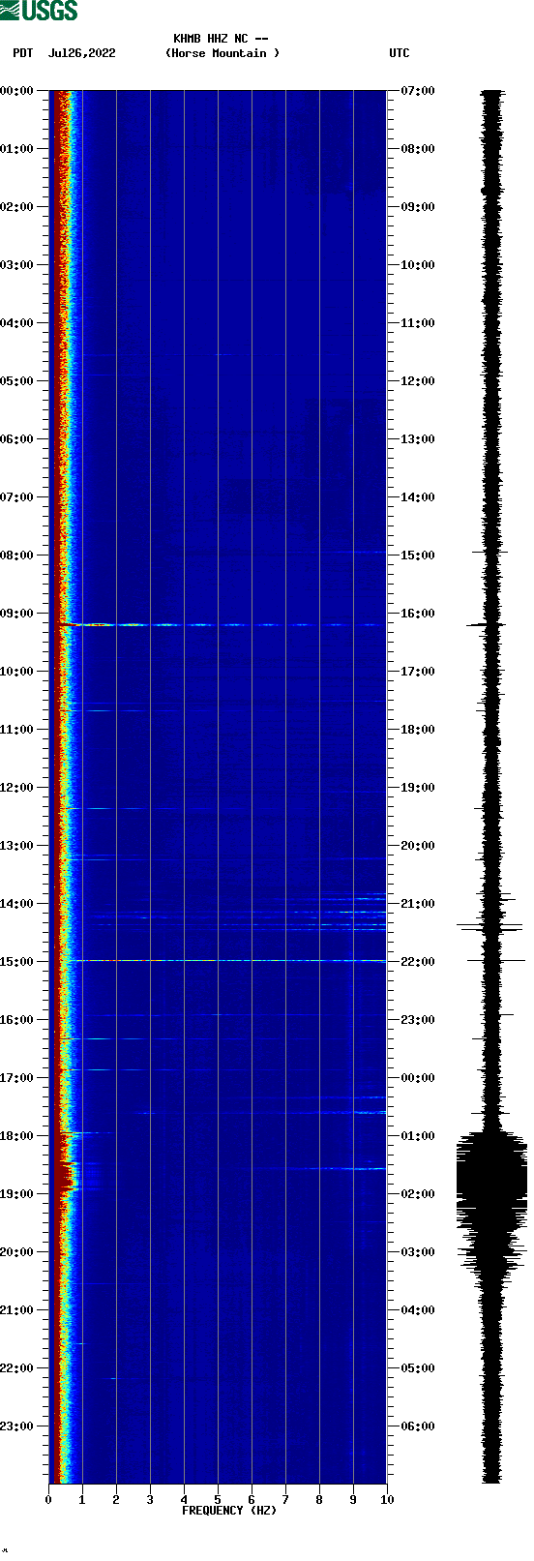Click the 3 Hz frequency tick label
The image size is (534, 1561).
click(150, 1500)
